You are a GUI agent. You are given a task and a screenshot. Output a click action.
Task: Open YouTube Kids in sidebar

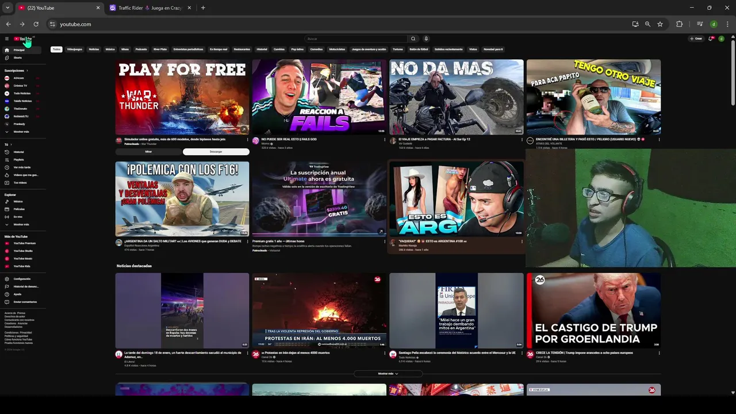click(x=22, y=266)
